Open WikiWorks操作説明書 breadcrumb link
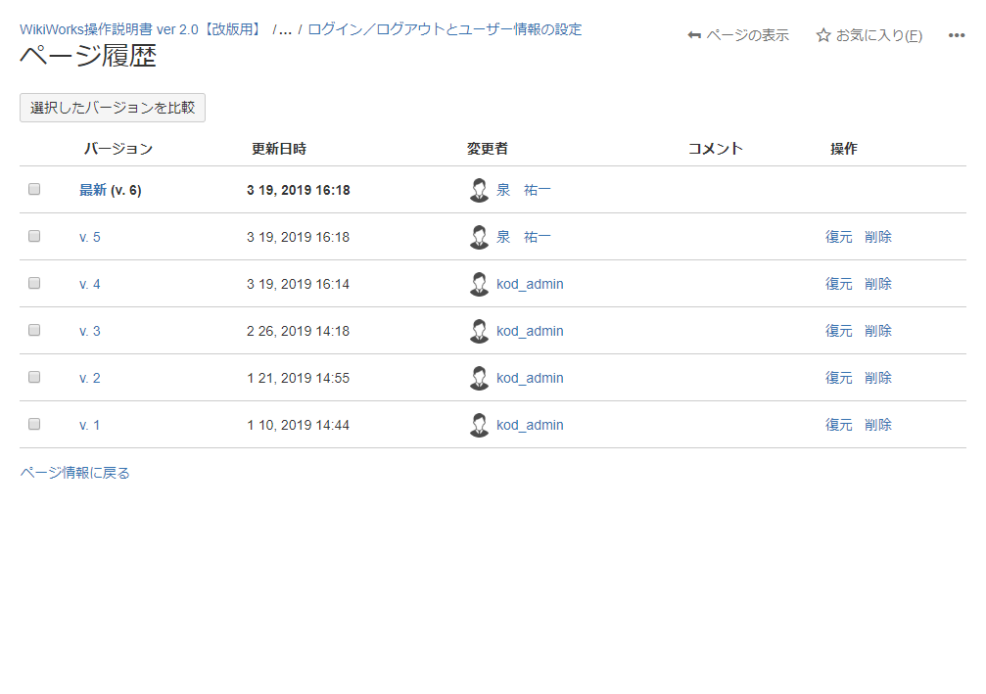986x694 pixels. (141, 29)
